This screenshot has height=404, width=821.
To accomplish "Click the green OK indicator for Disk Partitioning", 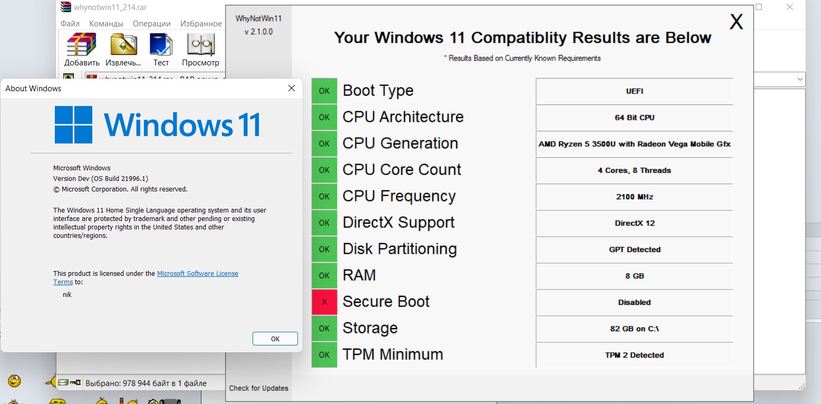I will (324, 249).
